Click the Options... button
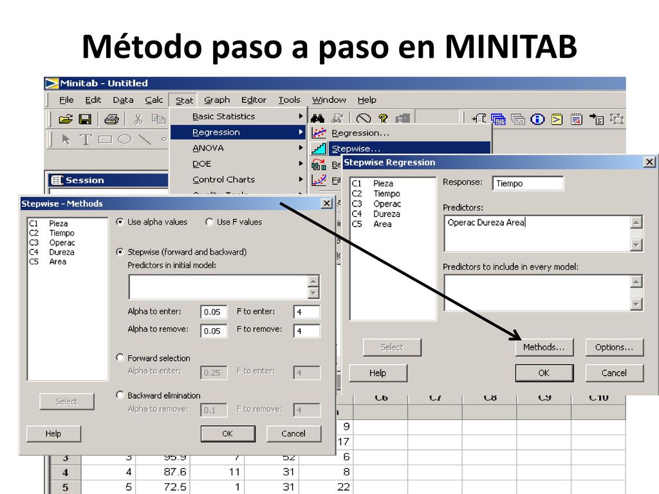Viewport: 659px width, 494px height. point(614,347)
